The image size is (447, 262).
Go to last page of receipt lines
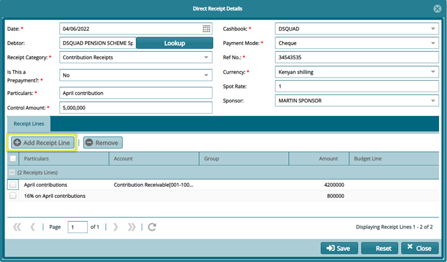point(131,227)
